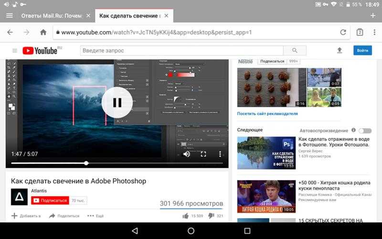The image size is (382, 239).
Task: Follow Посетить сайт рекламодателя link
Action: coord(267,113)
